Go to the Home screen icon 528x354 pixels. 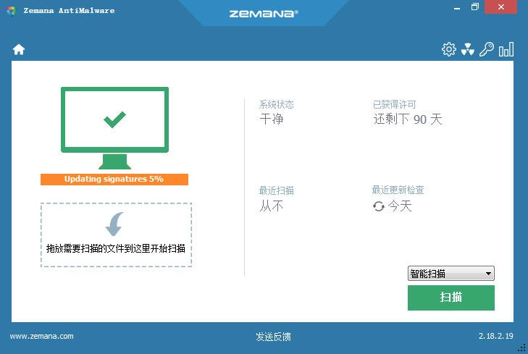(x=19, y=49)
